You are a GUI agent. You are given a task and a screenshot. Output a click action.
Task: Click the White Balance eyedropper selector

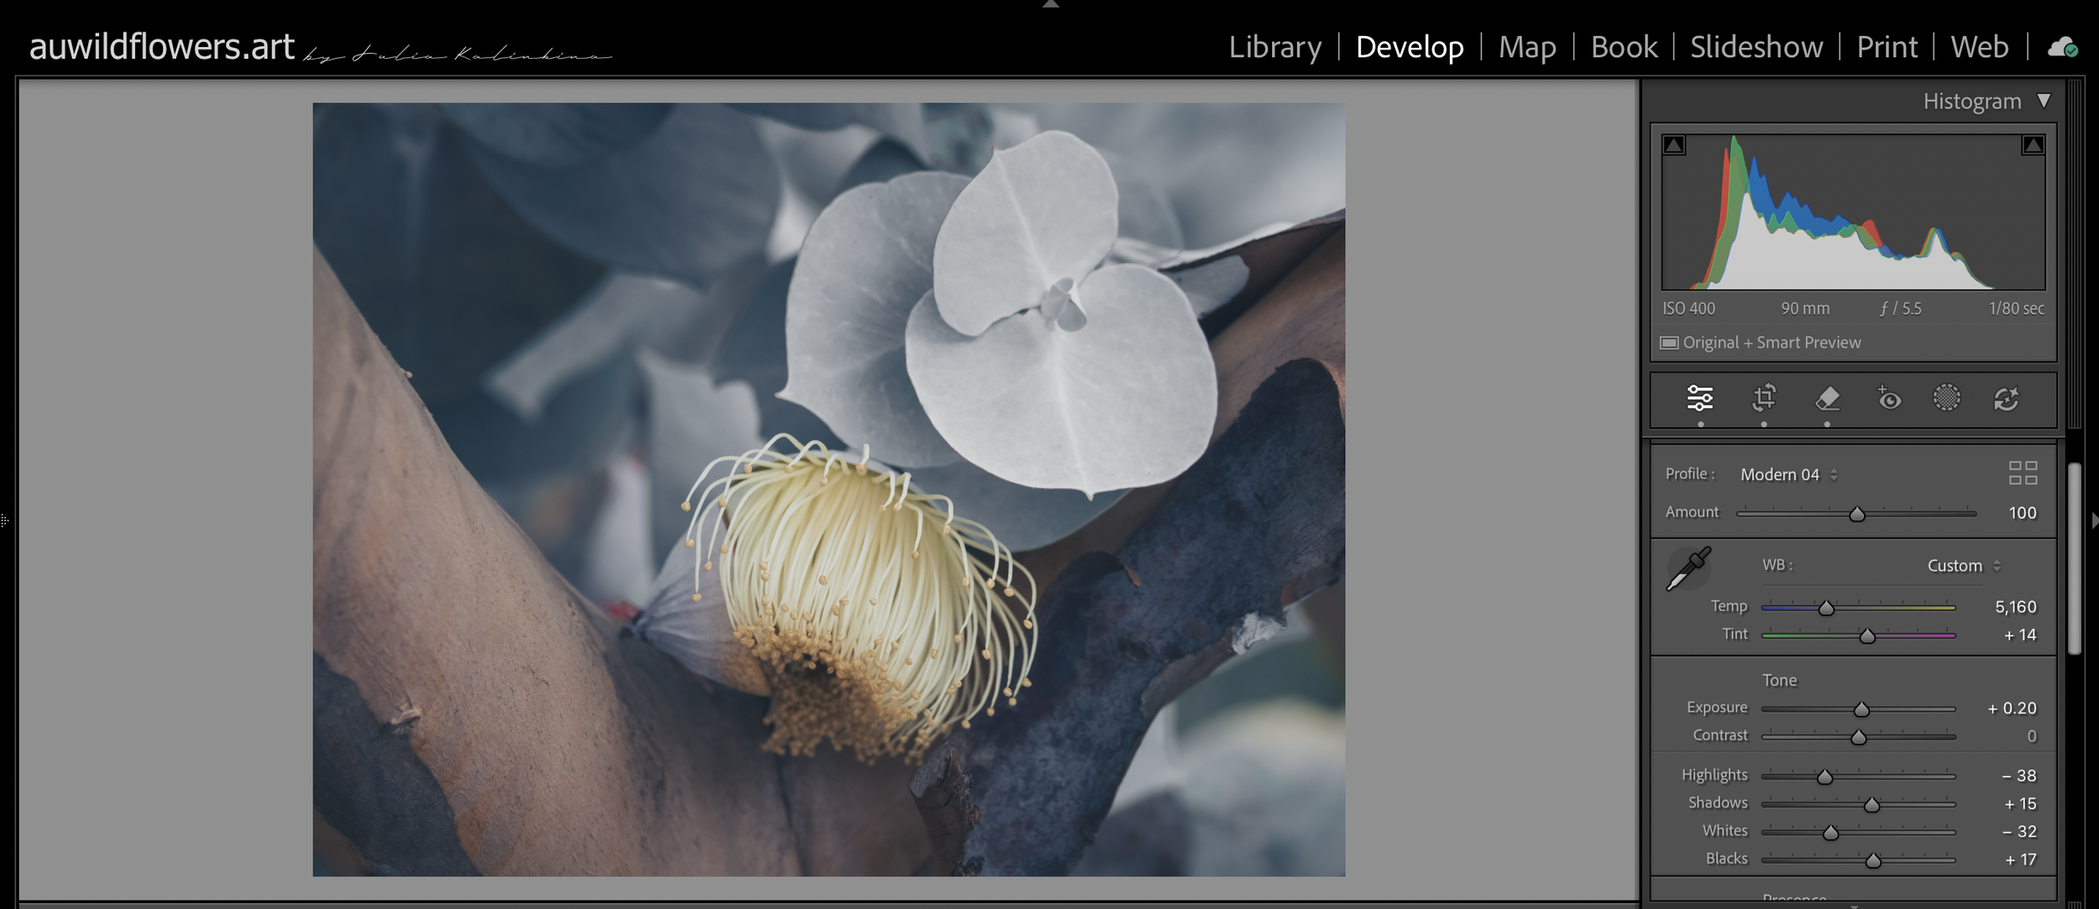tap(1688, 569)
